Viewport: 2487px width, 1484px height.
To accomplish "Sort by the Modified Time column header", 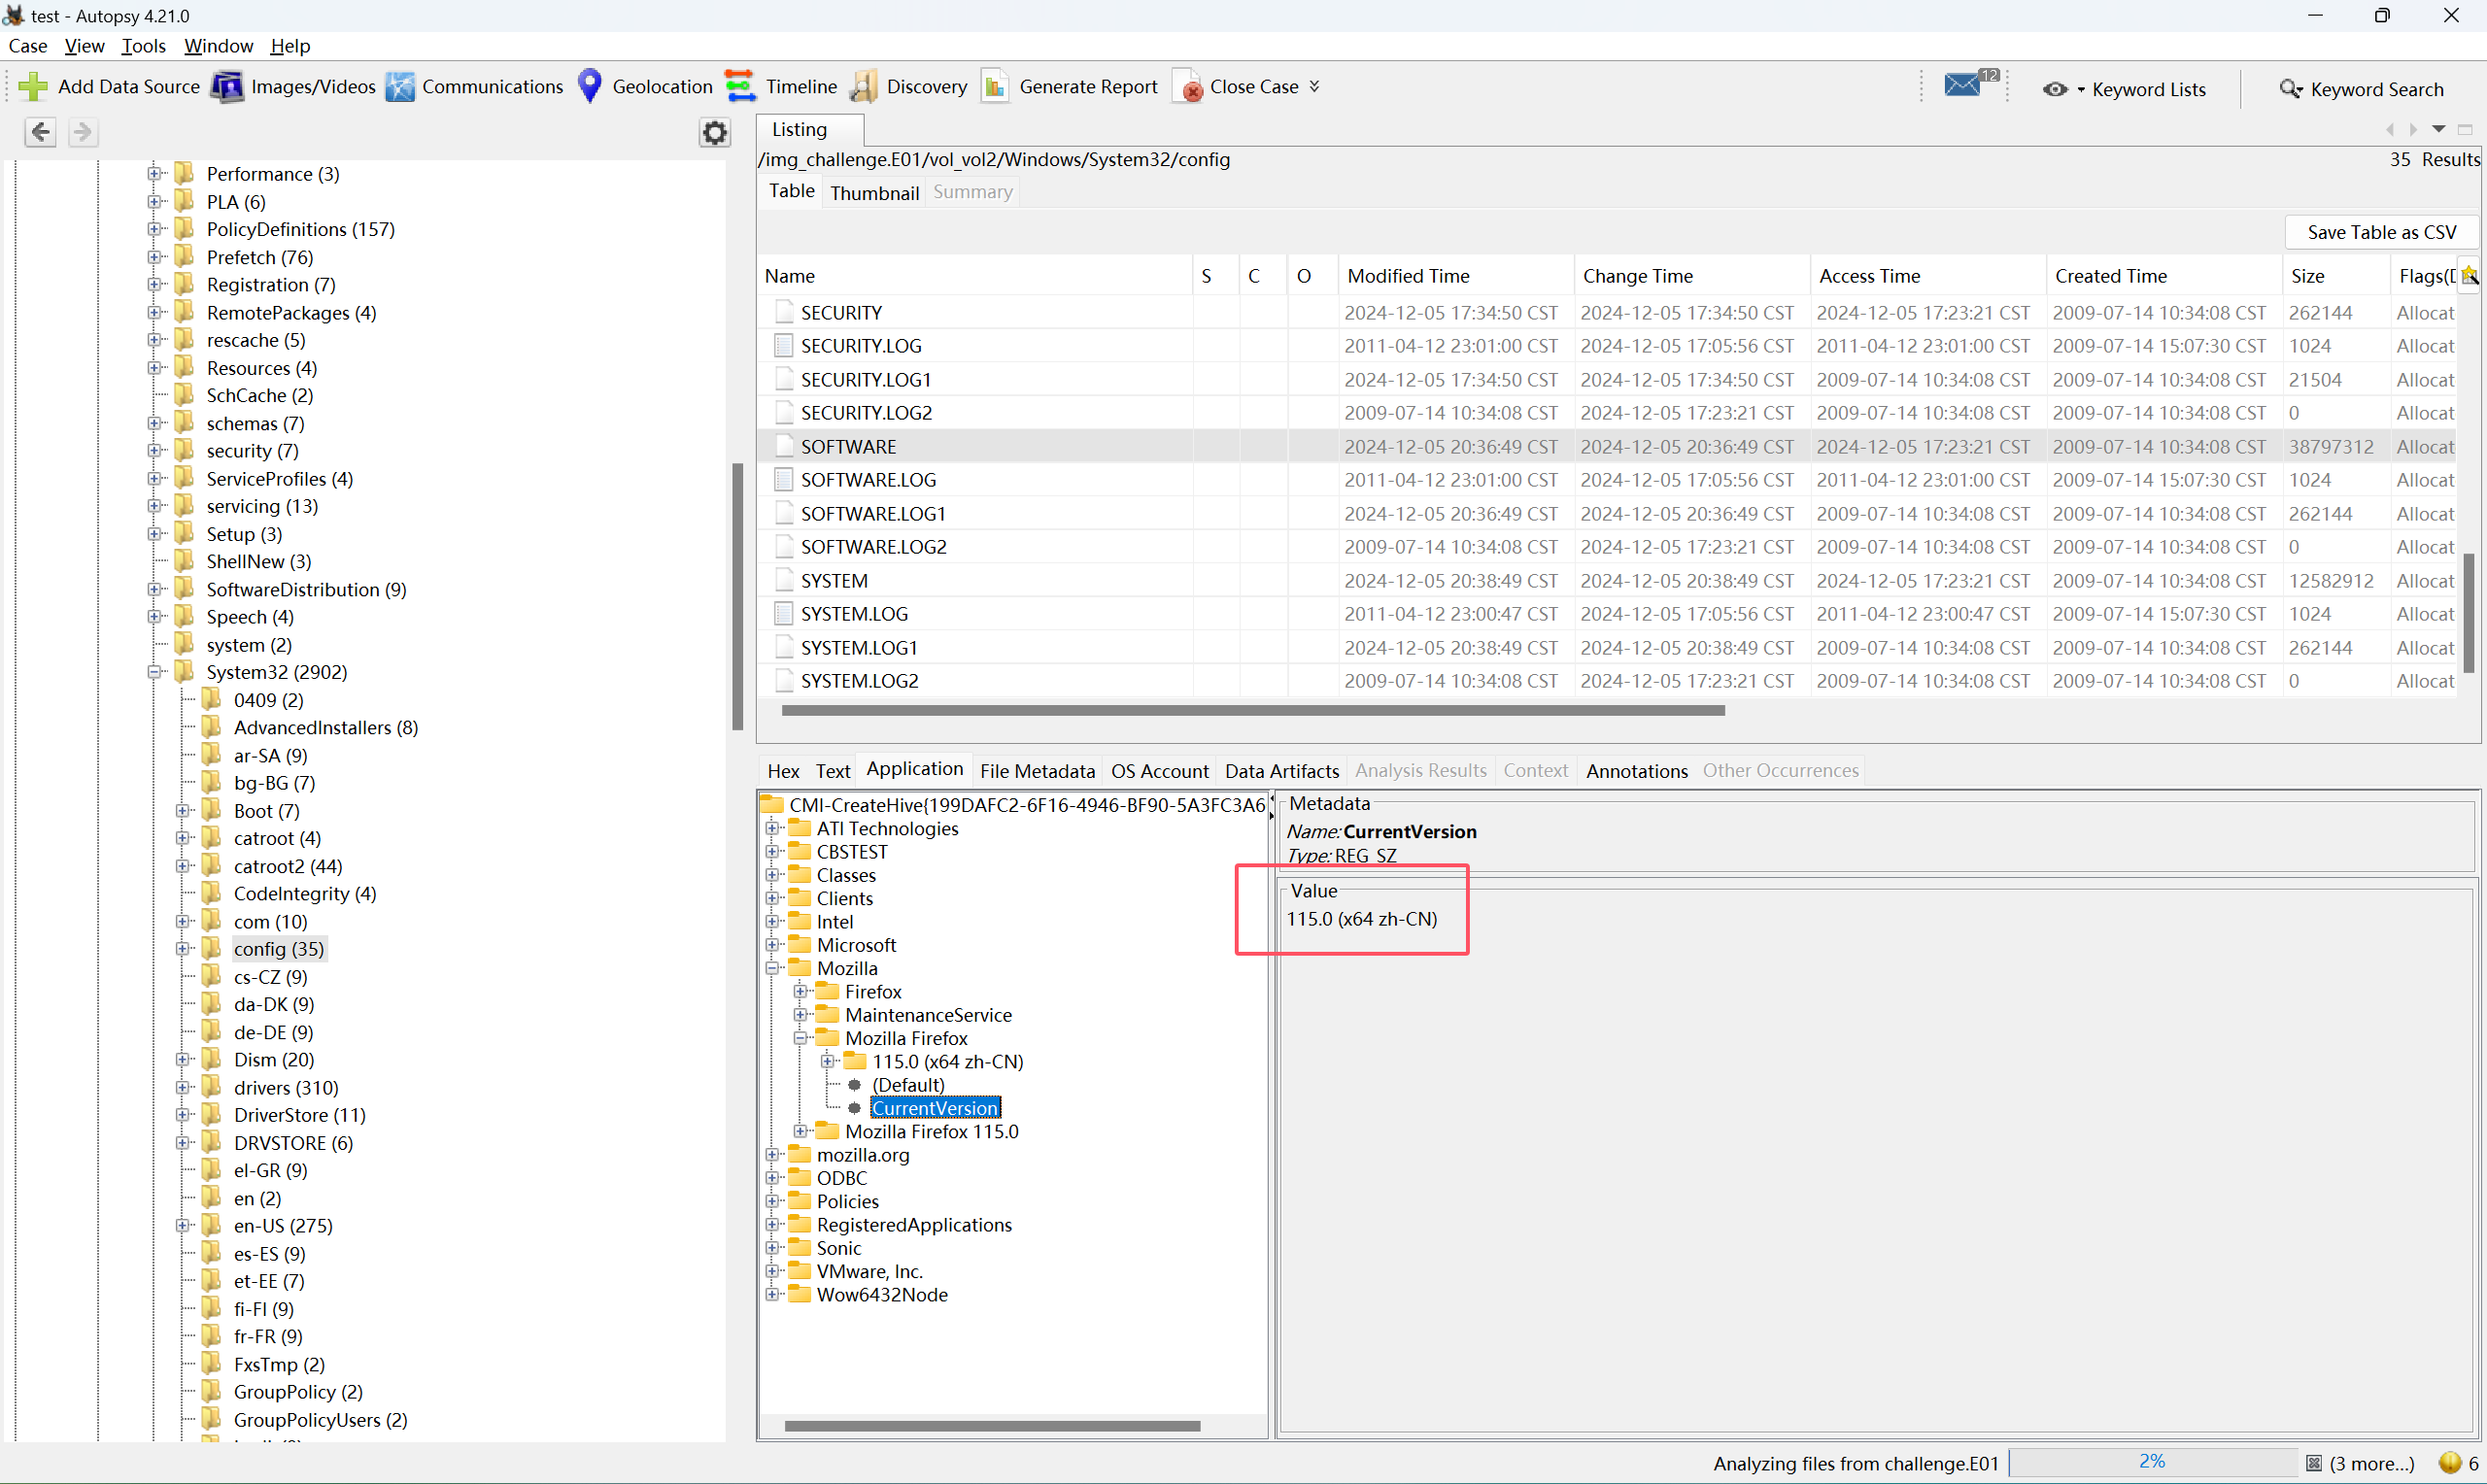I will click(x=1455, y=276).
